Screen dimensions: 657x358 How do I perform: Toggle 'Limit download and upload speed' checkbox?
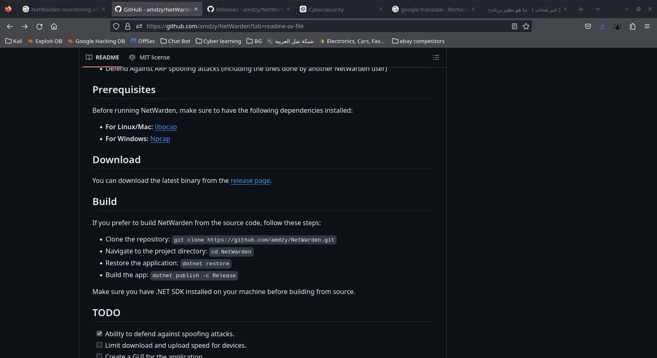coord(99,345)
